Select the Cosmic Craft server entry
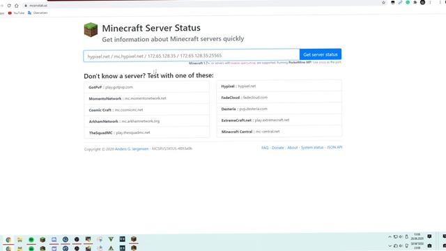 [147, 110]
